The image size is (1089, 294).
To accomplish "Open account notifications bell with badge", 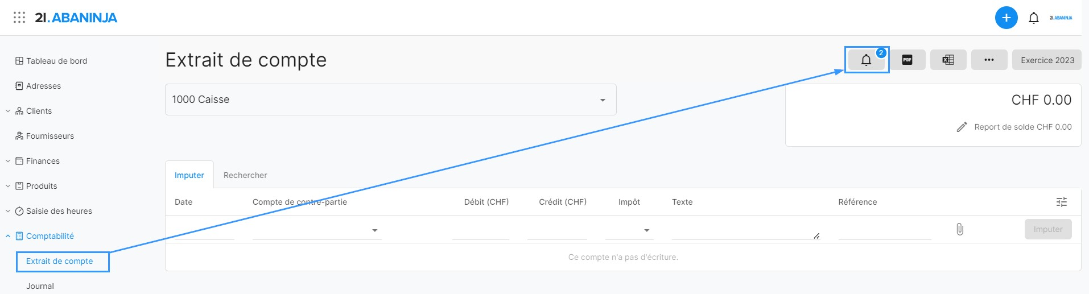I will coord(866,60).
